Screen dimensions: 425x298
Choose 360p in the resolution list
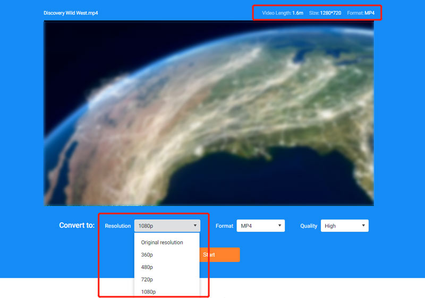(x=147, y=255)
